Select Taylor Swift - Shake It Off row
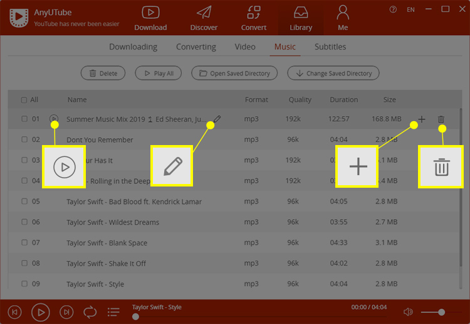 tap(234, 263)
